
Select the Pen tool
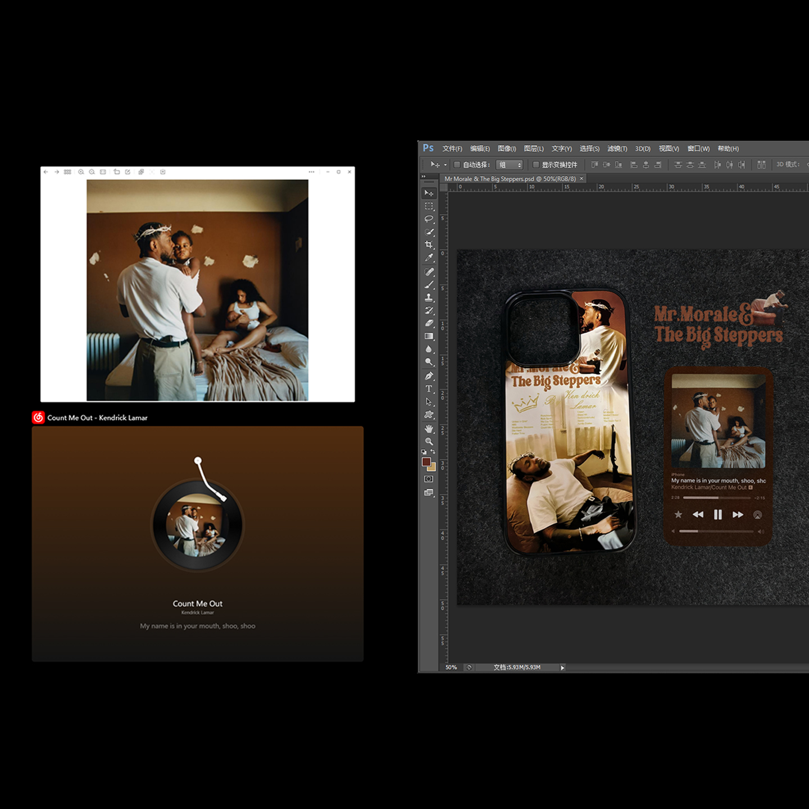pos(429,376)
